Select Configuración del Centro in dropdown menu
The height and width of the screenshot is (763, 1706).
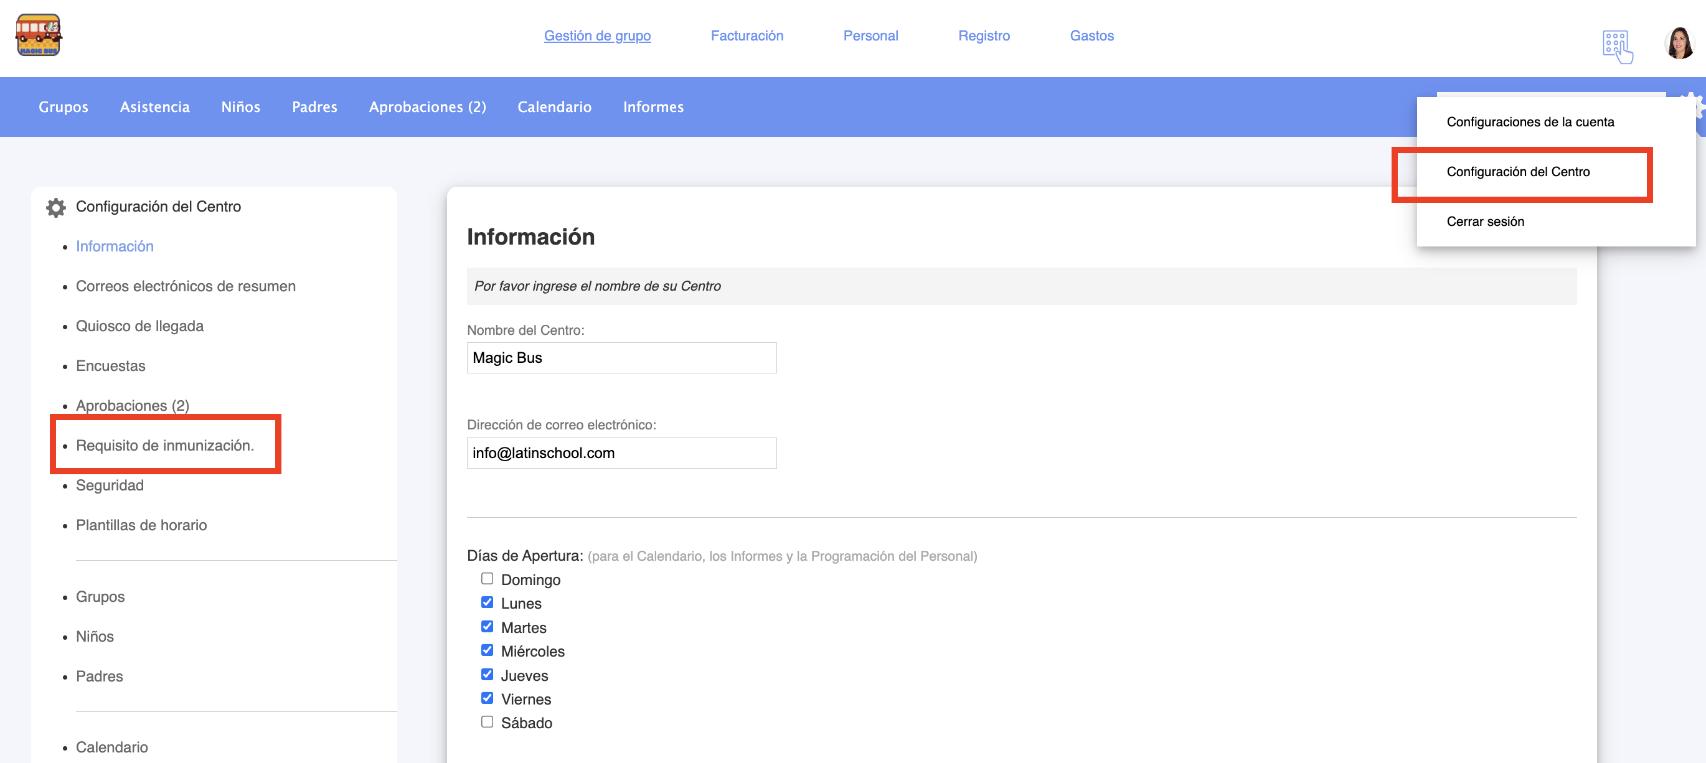(1517, 172)
